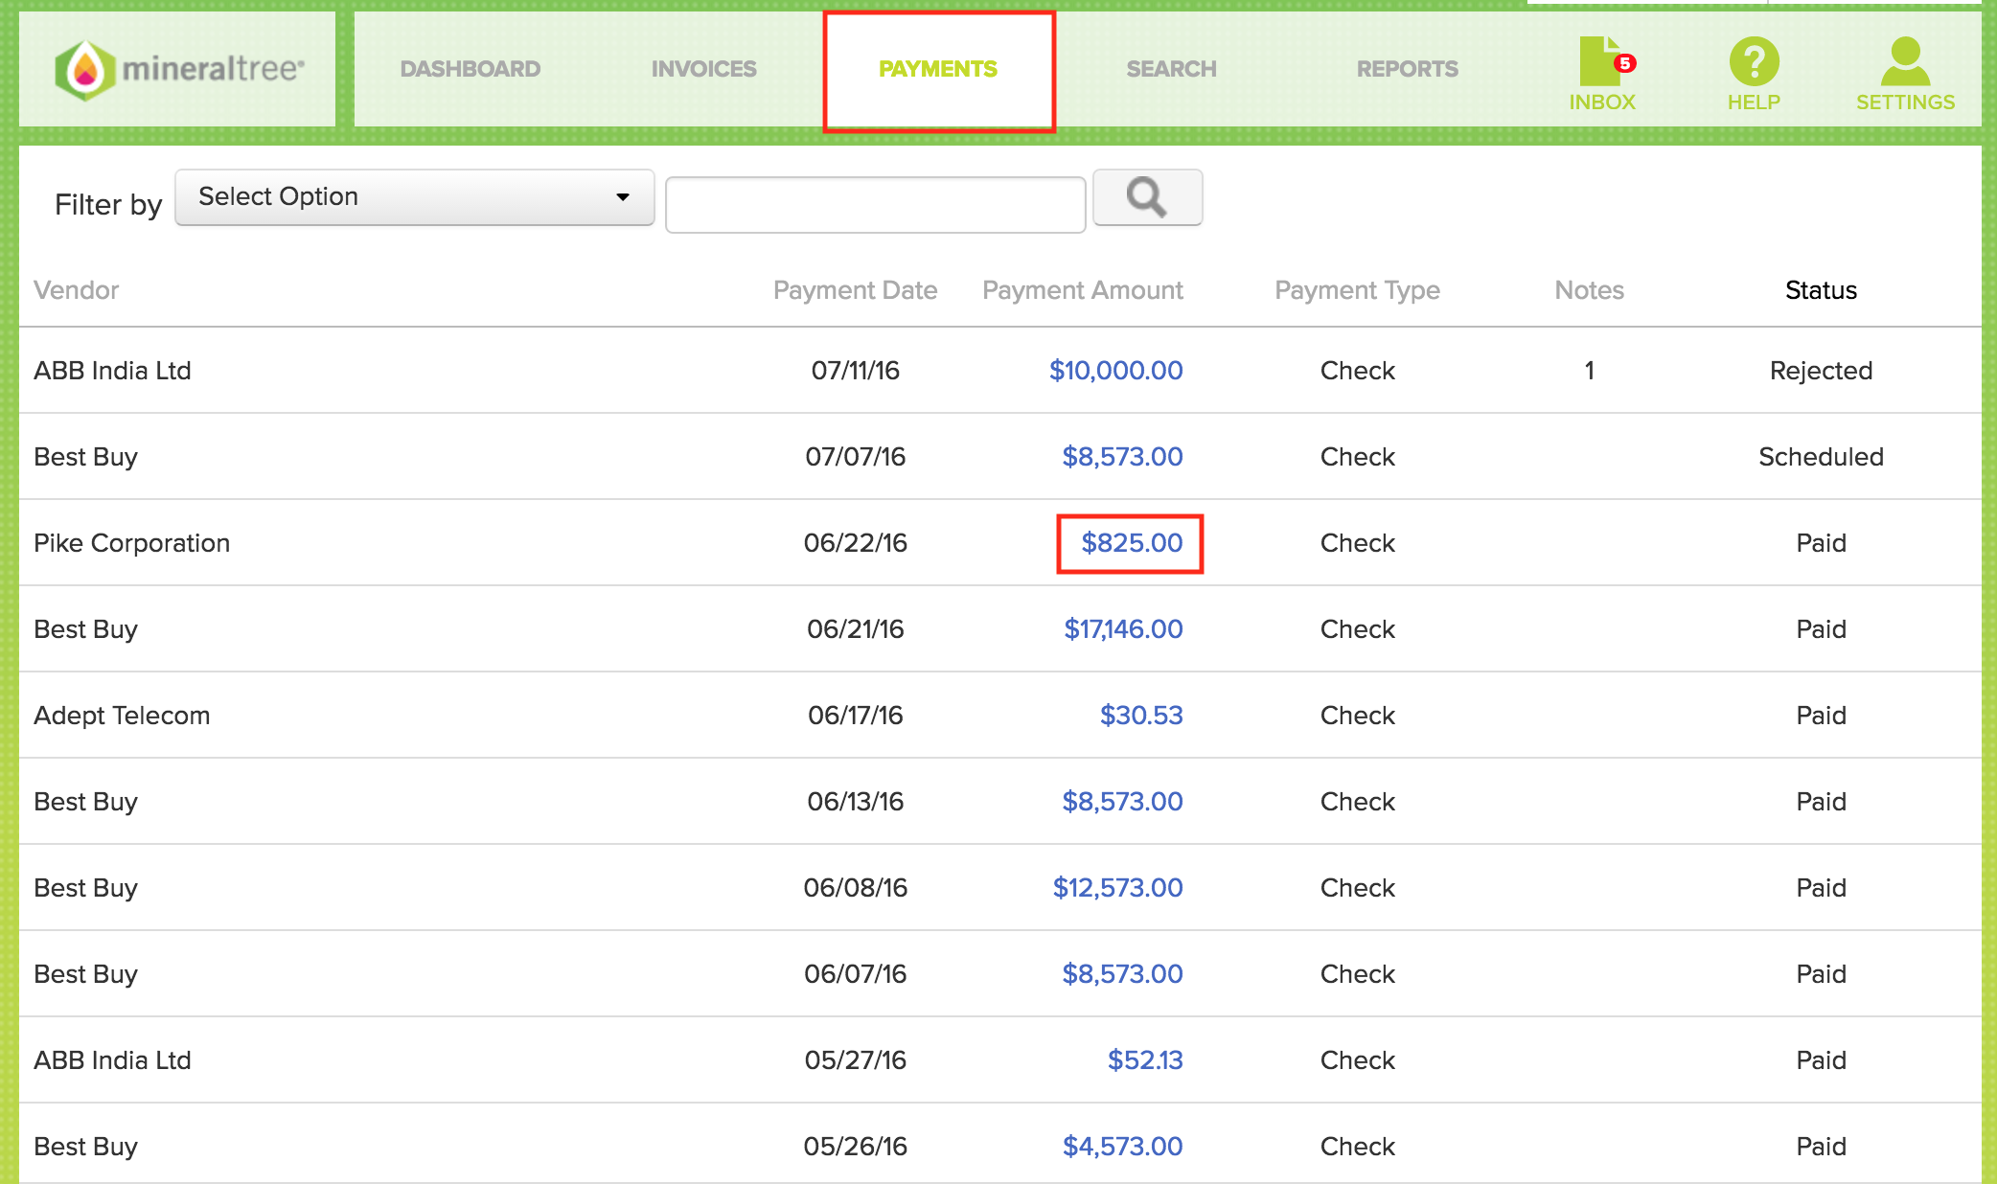Viewport: 1997px width, 1184px height.
Task: Sort by the Payment Amount column header
Action: [x=1083, y=290]
